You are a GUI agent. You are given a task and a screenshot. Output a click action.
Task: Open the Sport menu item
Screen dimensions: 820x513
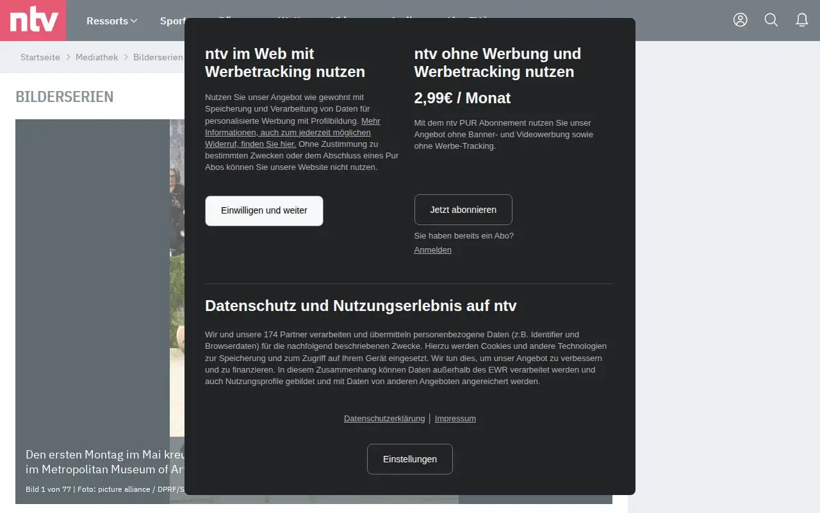point(172,21)
